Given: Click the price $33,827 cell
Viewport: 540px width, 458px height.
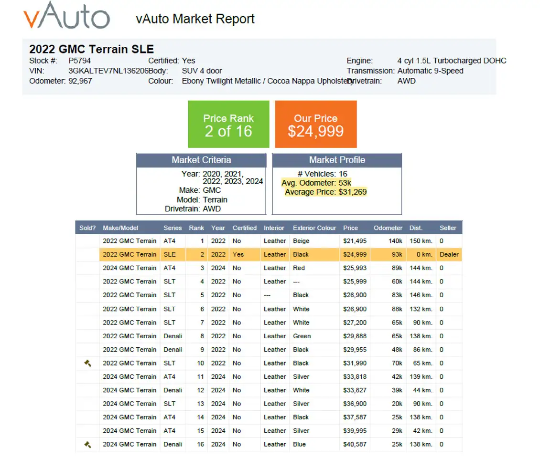Looking at the screenshot, I should click(355, 390).
